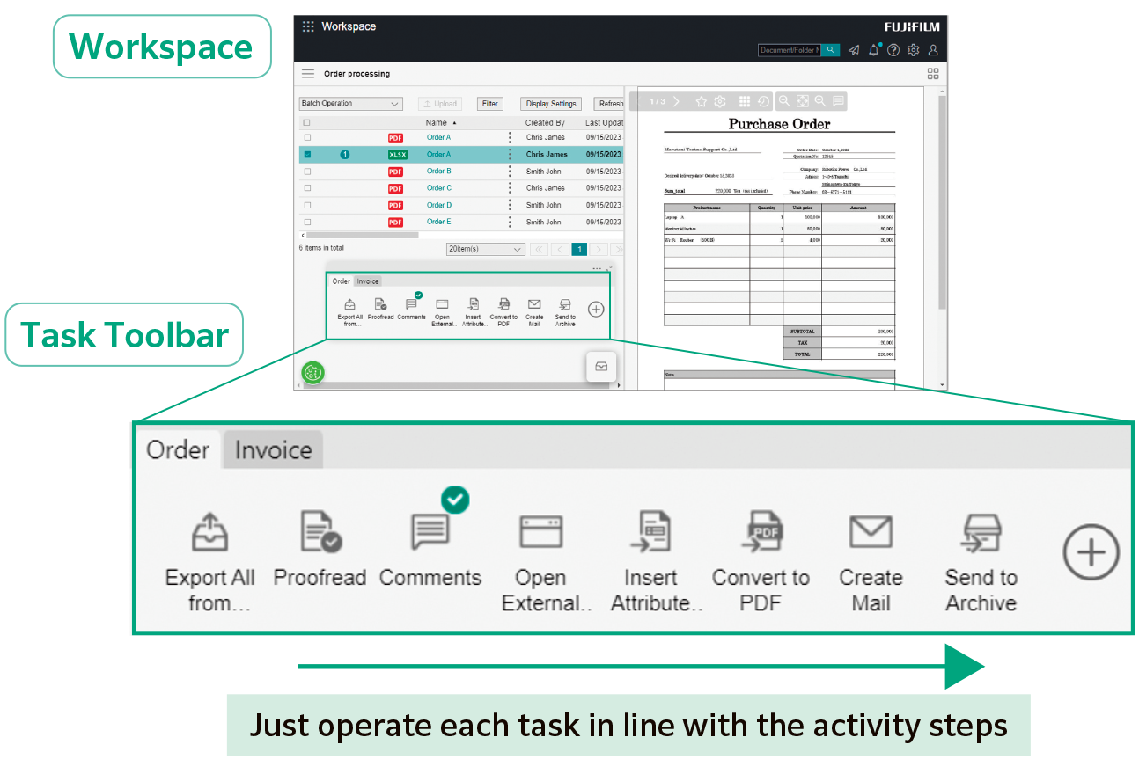
Task: Switch to the Invoice tab
Action: [272, 449]
